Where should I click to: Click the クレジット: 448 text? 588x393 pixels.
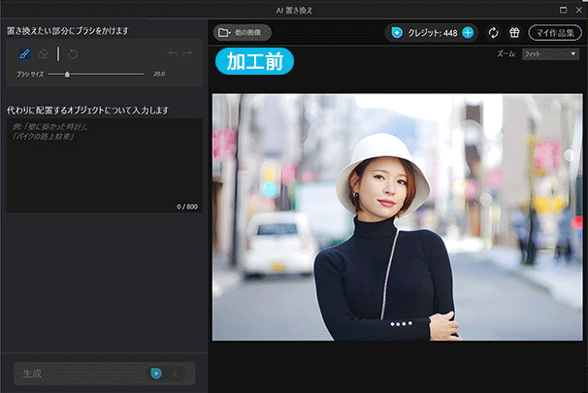point(433,33)
